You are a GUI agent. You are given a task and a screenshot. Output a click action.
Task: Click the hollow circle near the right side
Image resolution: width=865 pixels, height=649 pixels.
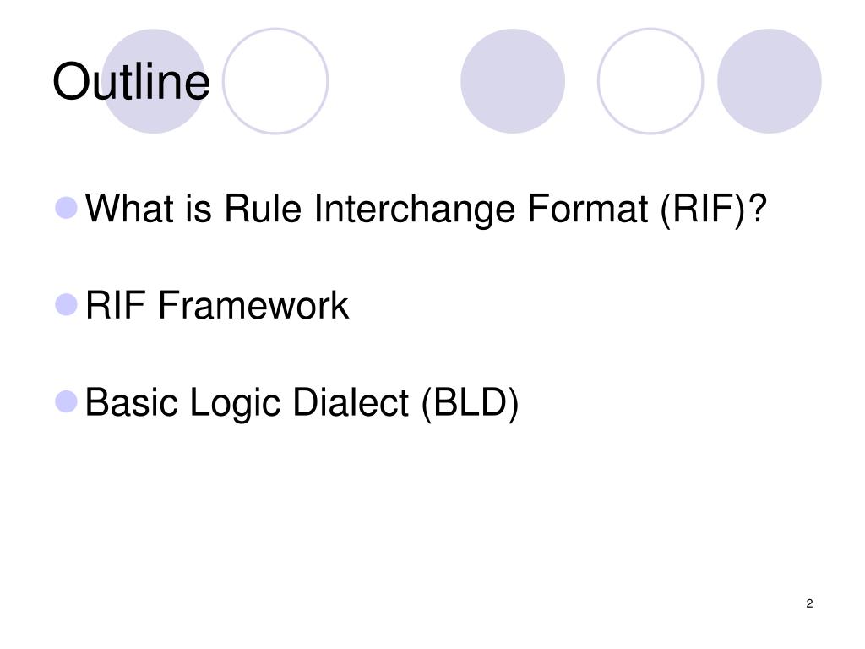tap(650, 81)
